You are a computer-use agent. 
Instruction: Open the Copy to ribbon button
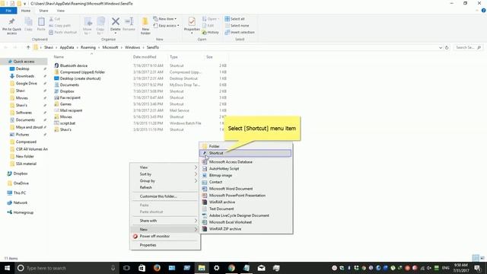[x=100, y=25]
